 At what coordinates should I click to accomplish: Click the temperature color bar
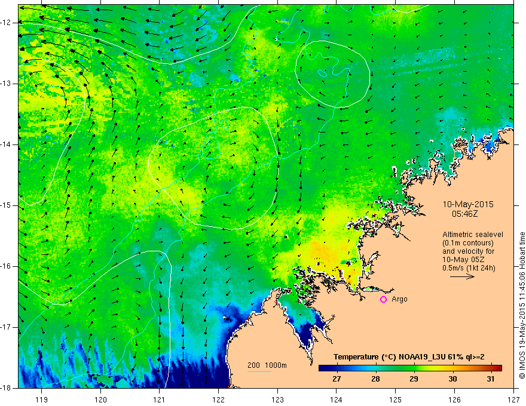tap(410, 368)
